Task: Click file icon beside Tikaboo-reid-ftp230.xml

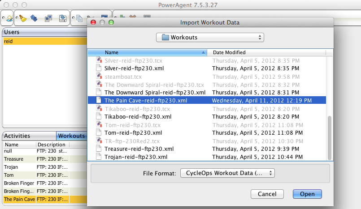Action: click(99, 116)
